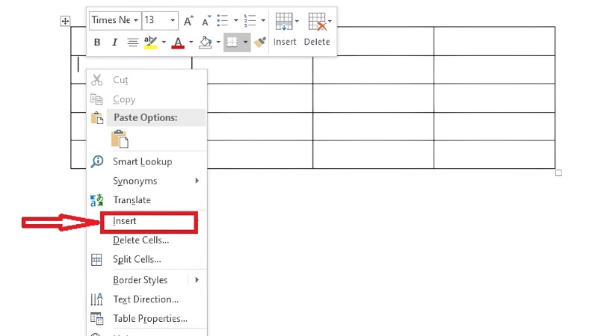Expand the Synonyms submenu arrow

point(197,181)
